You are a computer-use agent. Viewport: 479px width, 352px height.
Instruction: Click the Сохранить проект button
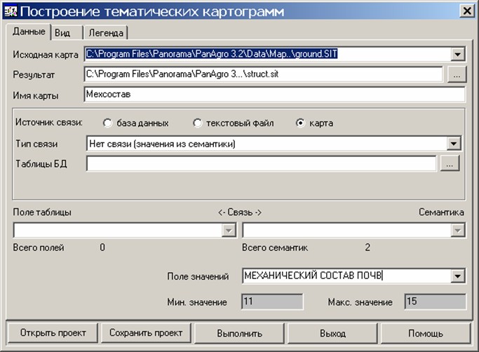pyautogui.click(x=146, y=332)
